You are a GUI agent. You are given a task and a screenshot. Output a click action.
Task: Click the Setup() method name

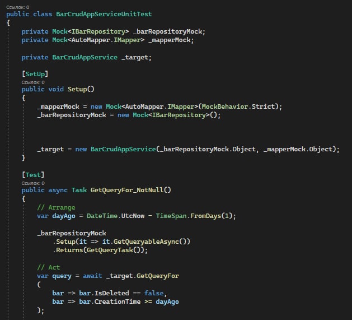(81, 89)
